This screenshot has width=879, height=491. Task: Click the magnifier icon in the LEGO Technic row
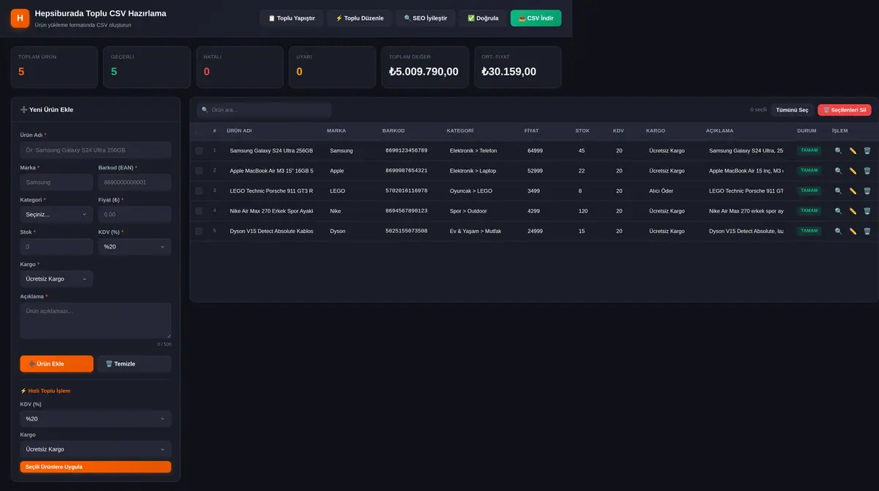(x=839, y=191)
